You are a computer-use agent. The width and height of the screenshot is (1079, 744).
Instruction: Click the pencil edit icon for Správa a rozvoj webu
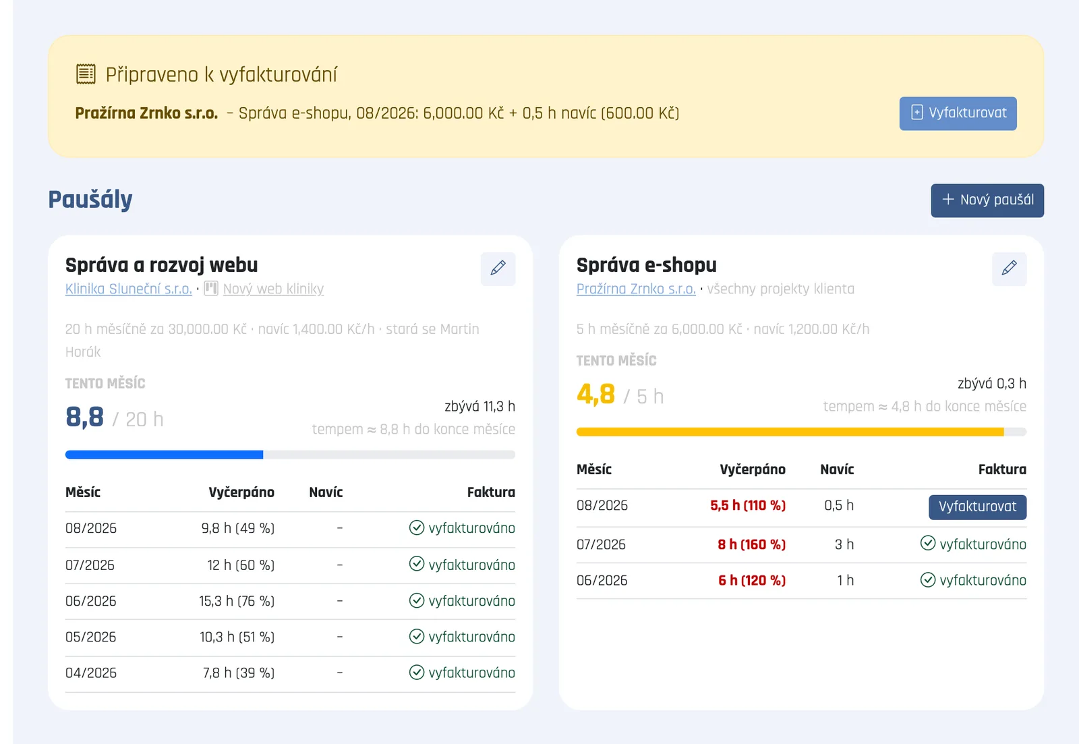click(x=498, y=268)
